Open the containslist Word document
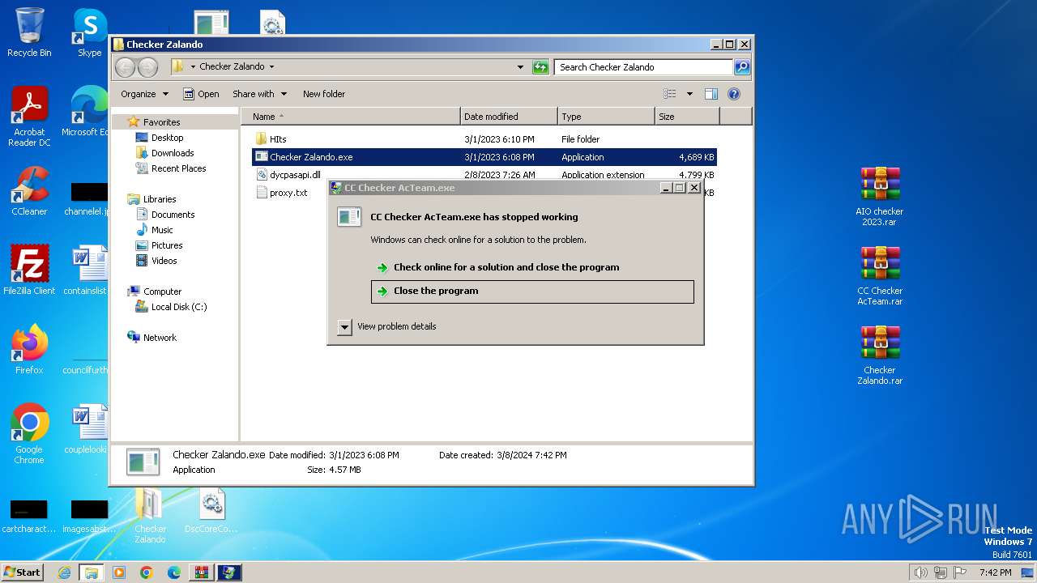 coord(86,270)
